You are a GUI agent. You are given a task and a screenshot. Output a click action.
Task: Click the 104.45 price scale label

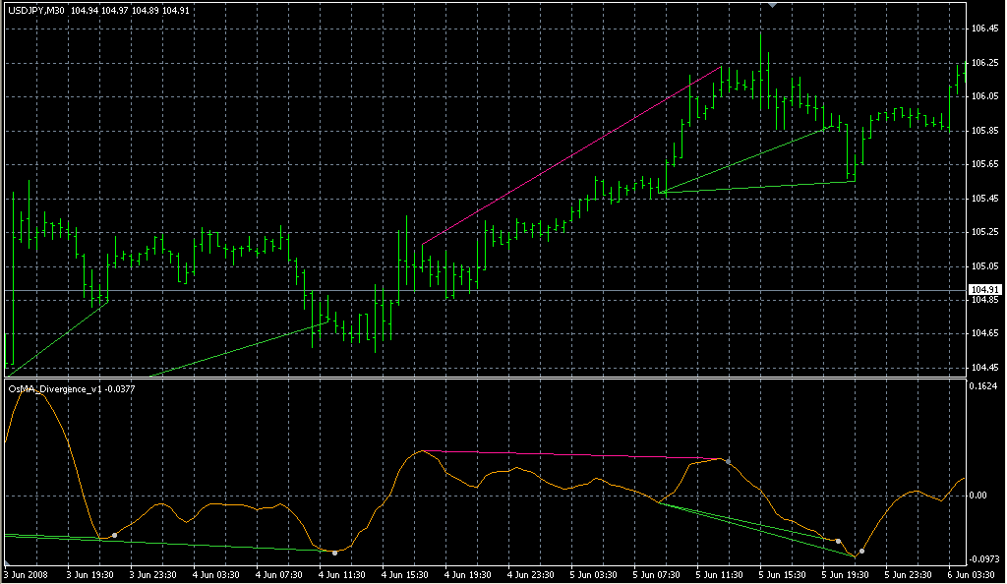[x=985, y=368]
